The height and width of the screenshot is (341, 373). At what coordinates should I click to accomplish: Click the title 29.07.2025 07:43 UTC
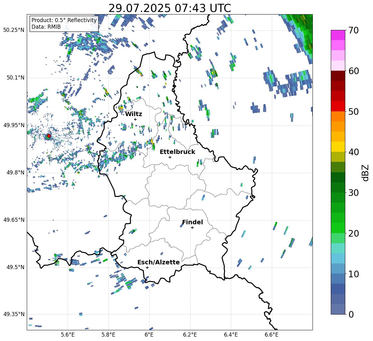click(169, 8)
